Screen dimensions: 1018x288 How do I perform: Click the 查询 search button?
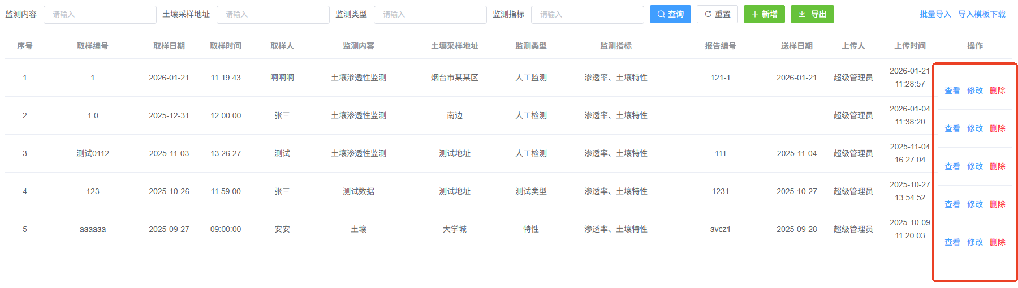click(670, 14)
